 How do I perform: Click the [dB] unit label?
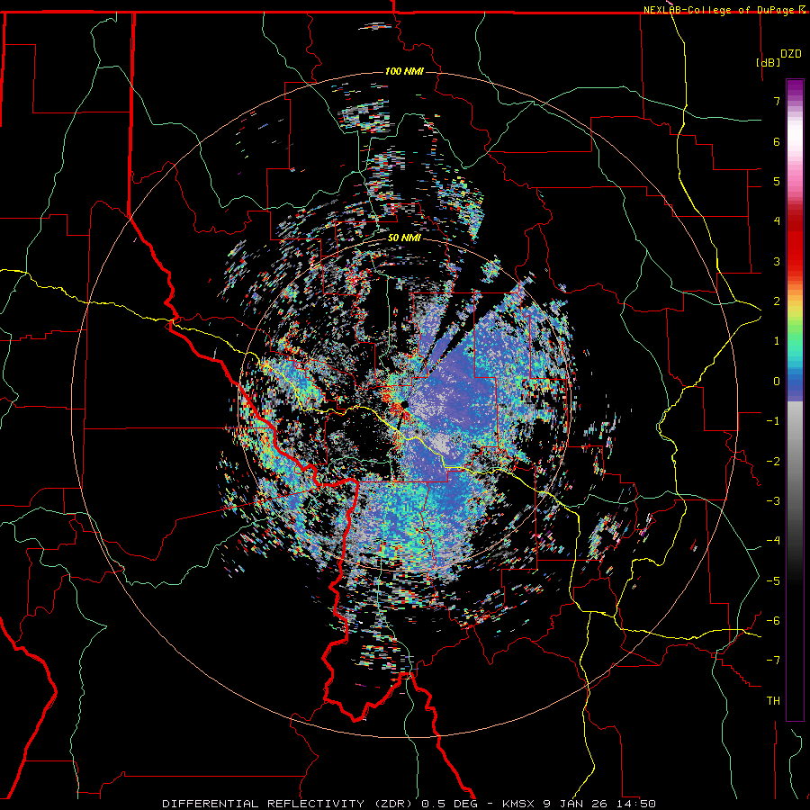pos(768,62)
